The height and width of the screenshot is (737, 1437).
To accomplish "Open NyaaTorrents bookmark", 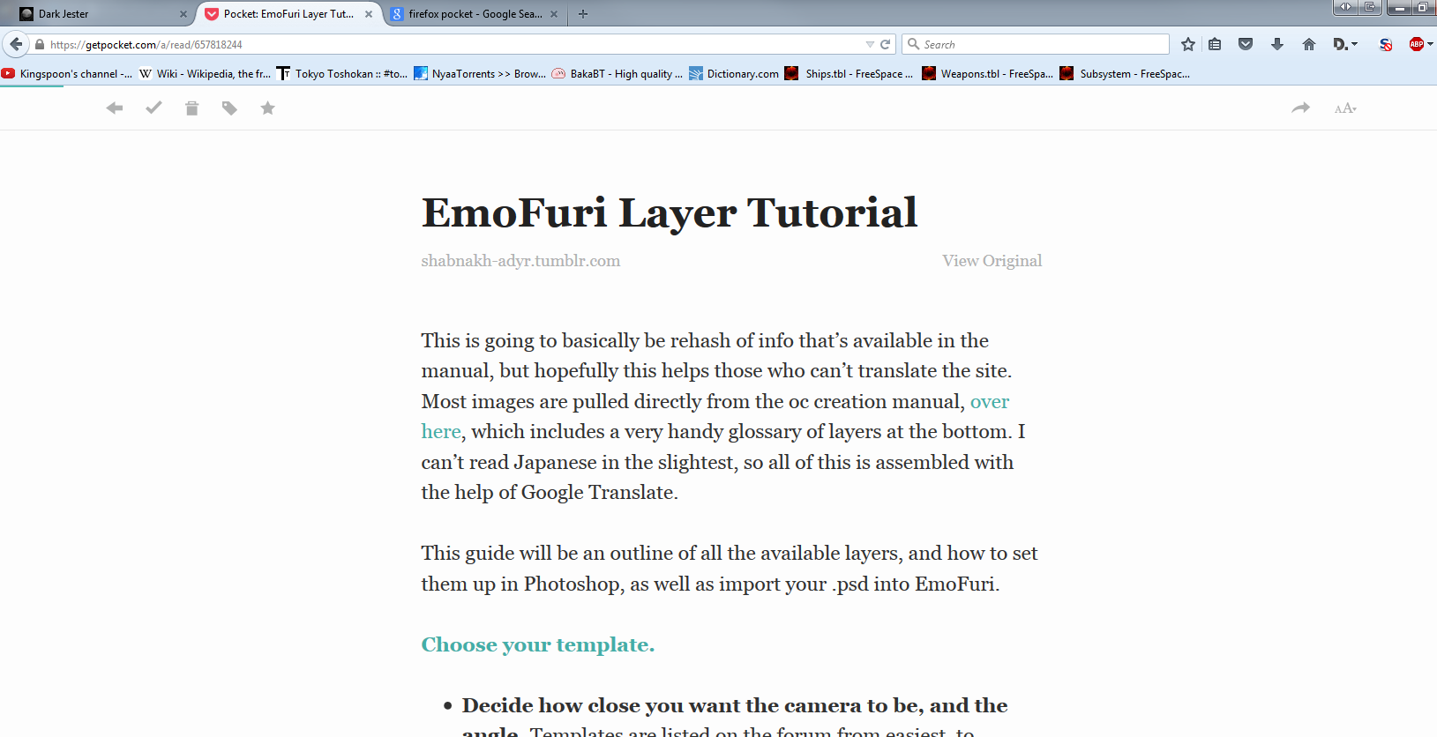I will [x=480, y=74].
